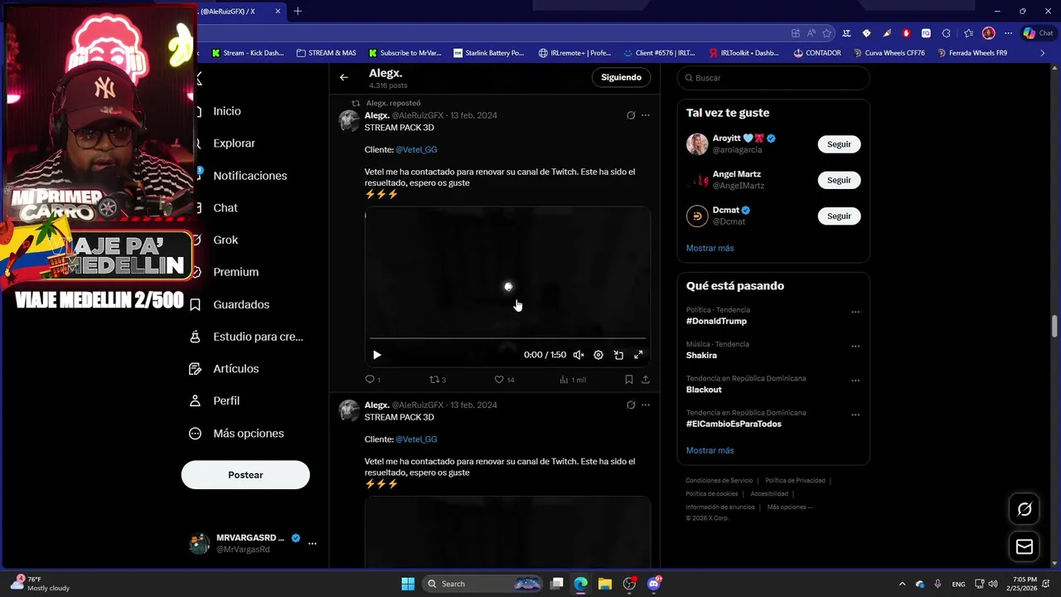1061x597 pixels.
Task: Open Premium in the sidebar
Action: tap(235, 272)
